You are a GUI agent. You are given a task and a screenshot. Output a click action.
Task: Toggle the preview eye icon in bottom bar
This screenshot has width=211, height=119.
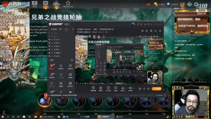(144, 89)
